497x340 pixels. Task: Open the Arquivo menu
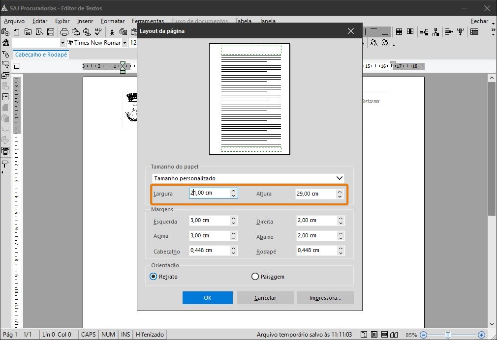click(x=14, y=21)
